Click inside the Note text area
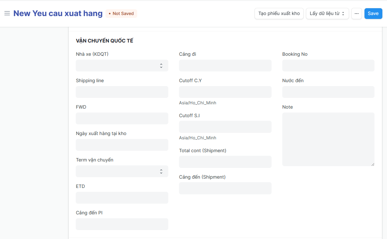 click(328, 139)
